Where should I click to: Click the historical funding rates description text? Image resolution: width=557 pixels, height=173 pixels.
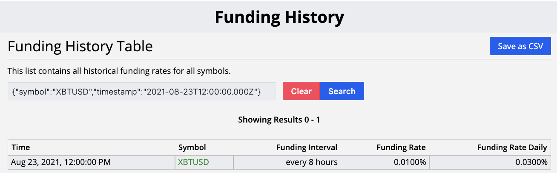click(x=119, y=71)
